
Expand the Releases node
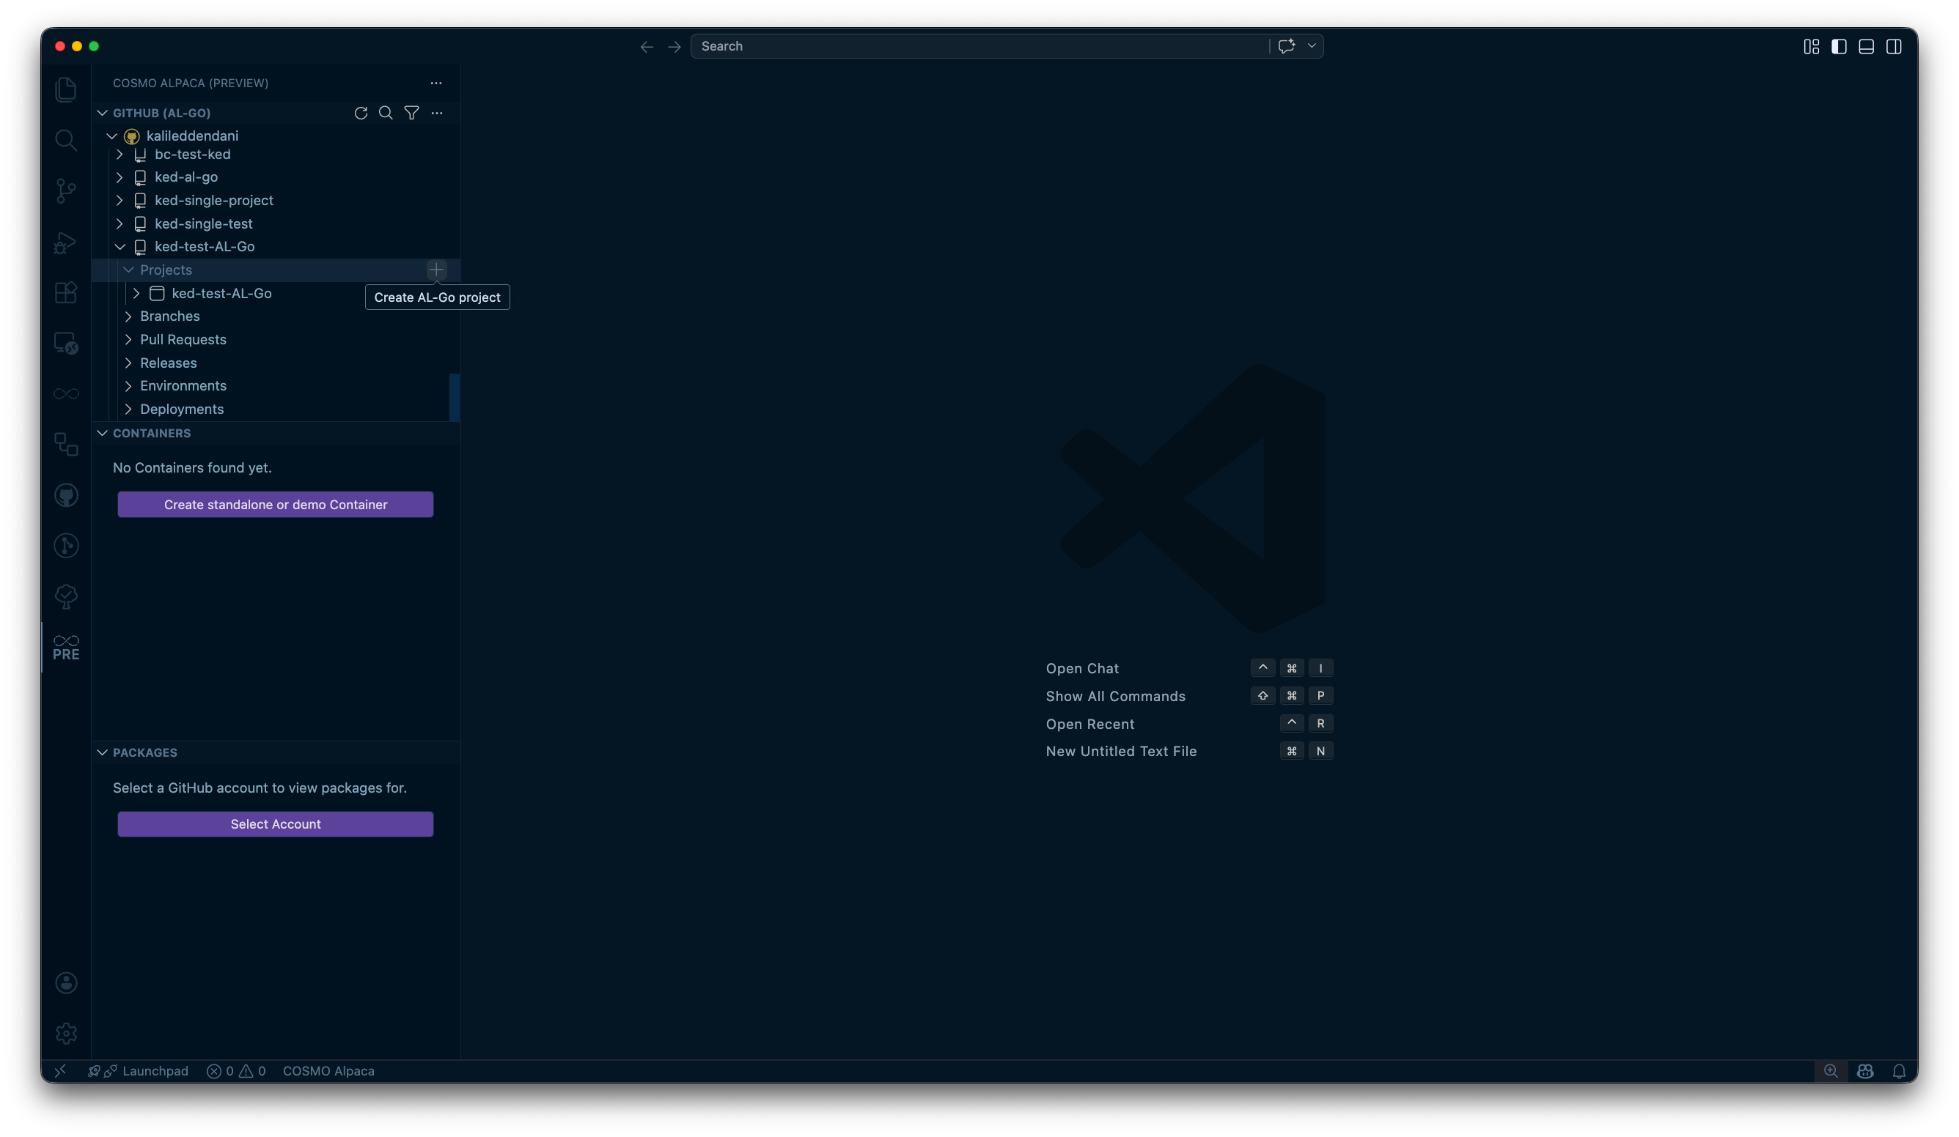pos(128,363)
